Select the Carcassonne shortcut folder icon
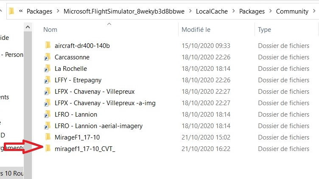319x179 pixels. click(48, 57)
